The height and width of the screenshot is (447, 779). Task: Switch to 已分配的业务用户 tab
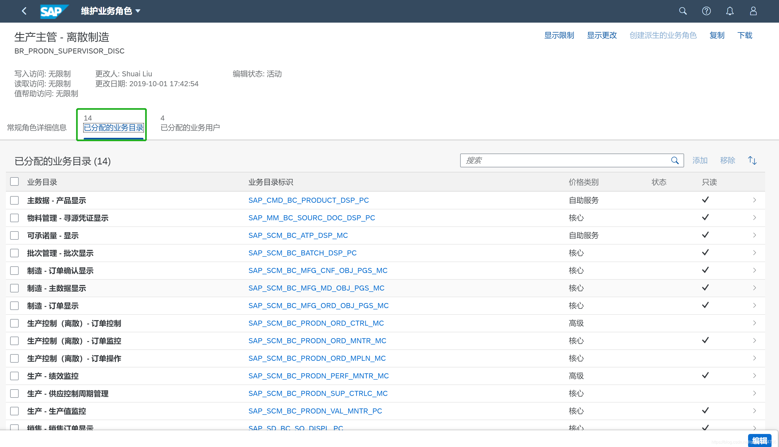pyautogui.click(x=190, y=127)
